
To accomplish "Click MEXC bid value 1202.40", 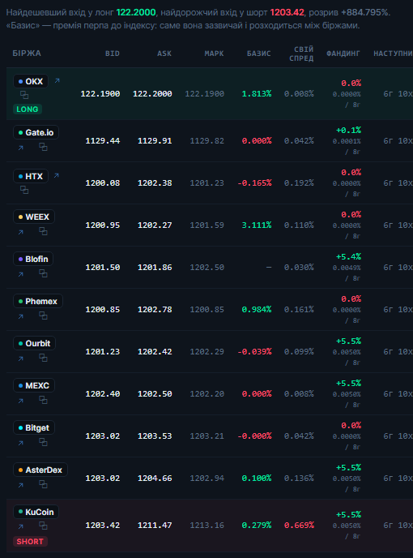I will pos(103,394).
